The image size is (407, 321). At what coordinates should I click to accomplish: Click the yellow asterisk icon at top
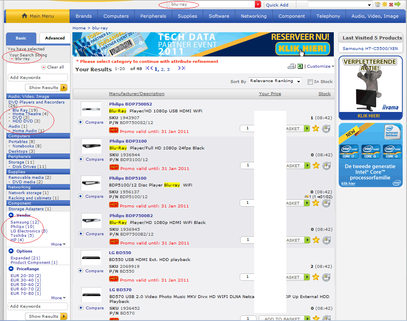click(384, 4)
